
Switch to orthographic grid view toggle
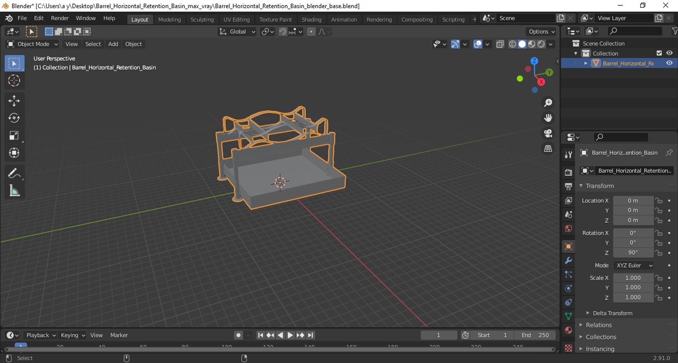coord(548,149)
